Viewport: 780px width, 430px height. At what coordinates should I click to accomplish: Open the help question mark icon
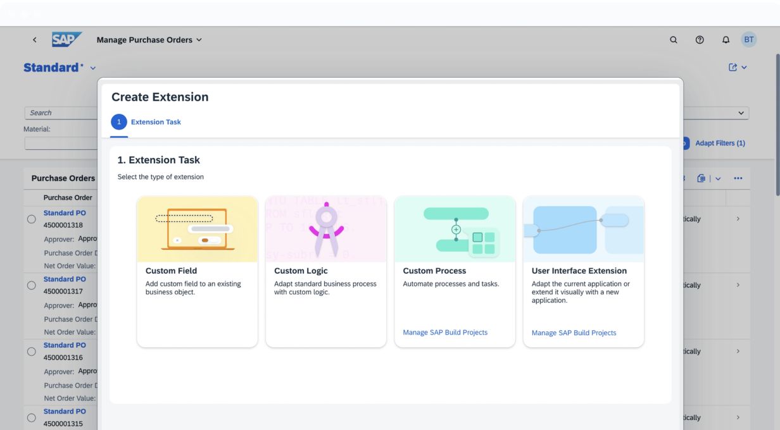click(700, 40)
